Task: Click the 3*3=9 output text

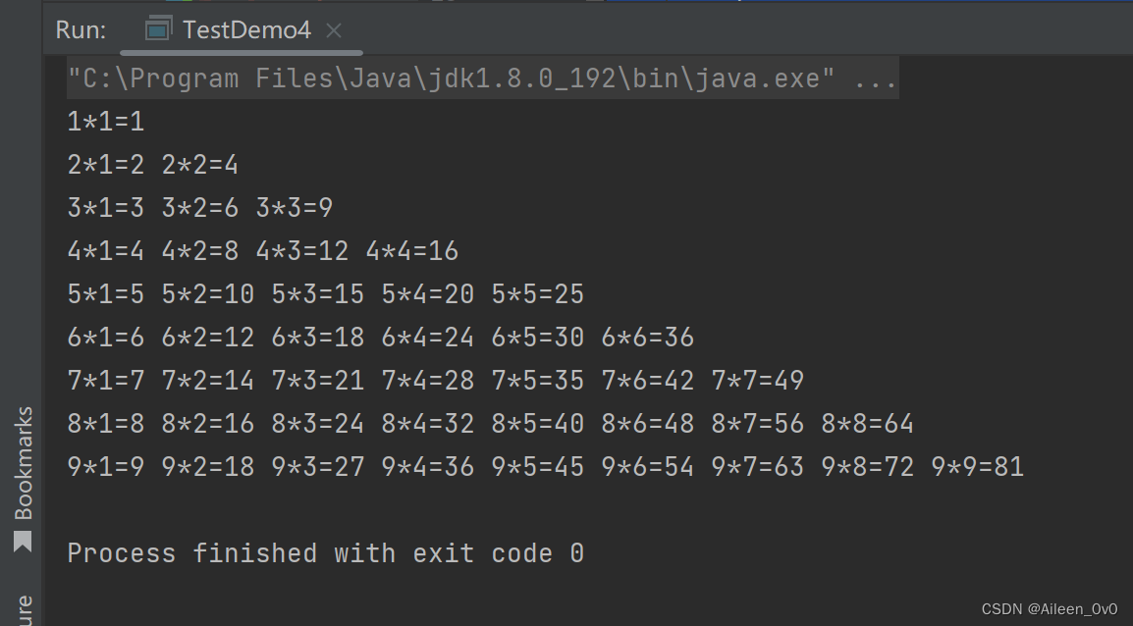Action: [295, 208]
